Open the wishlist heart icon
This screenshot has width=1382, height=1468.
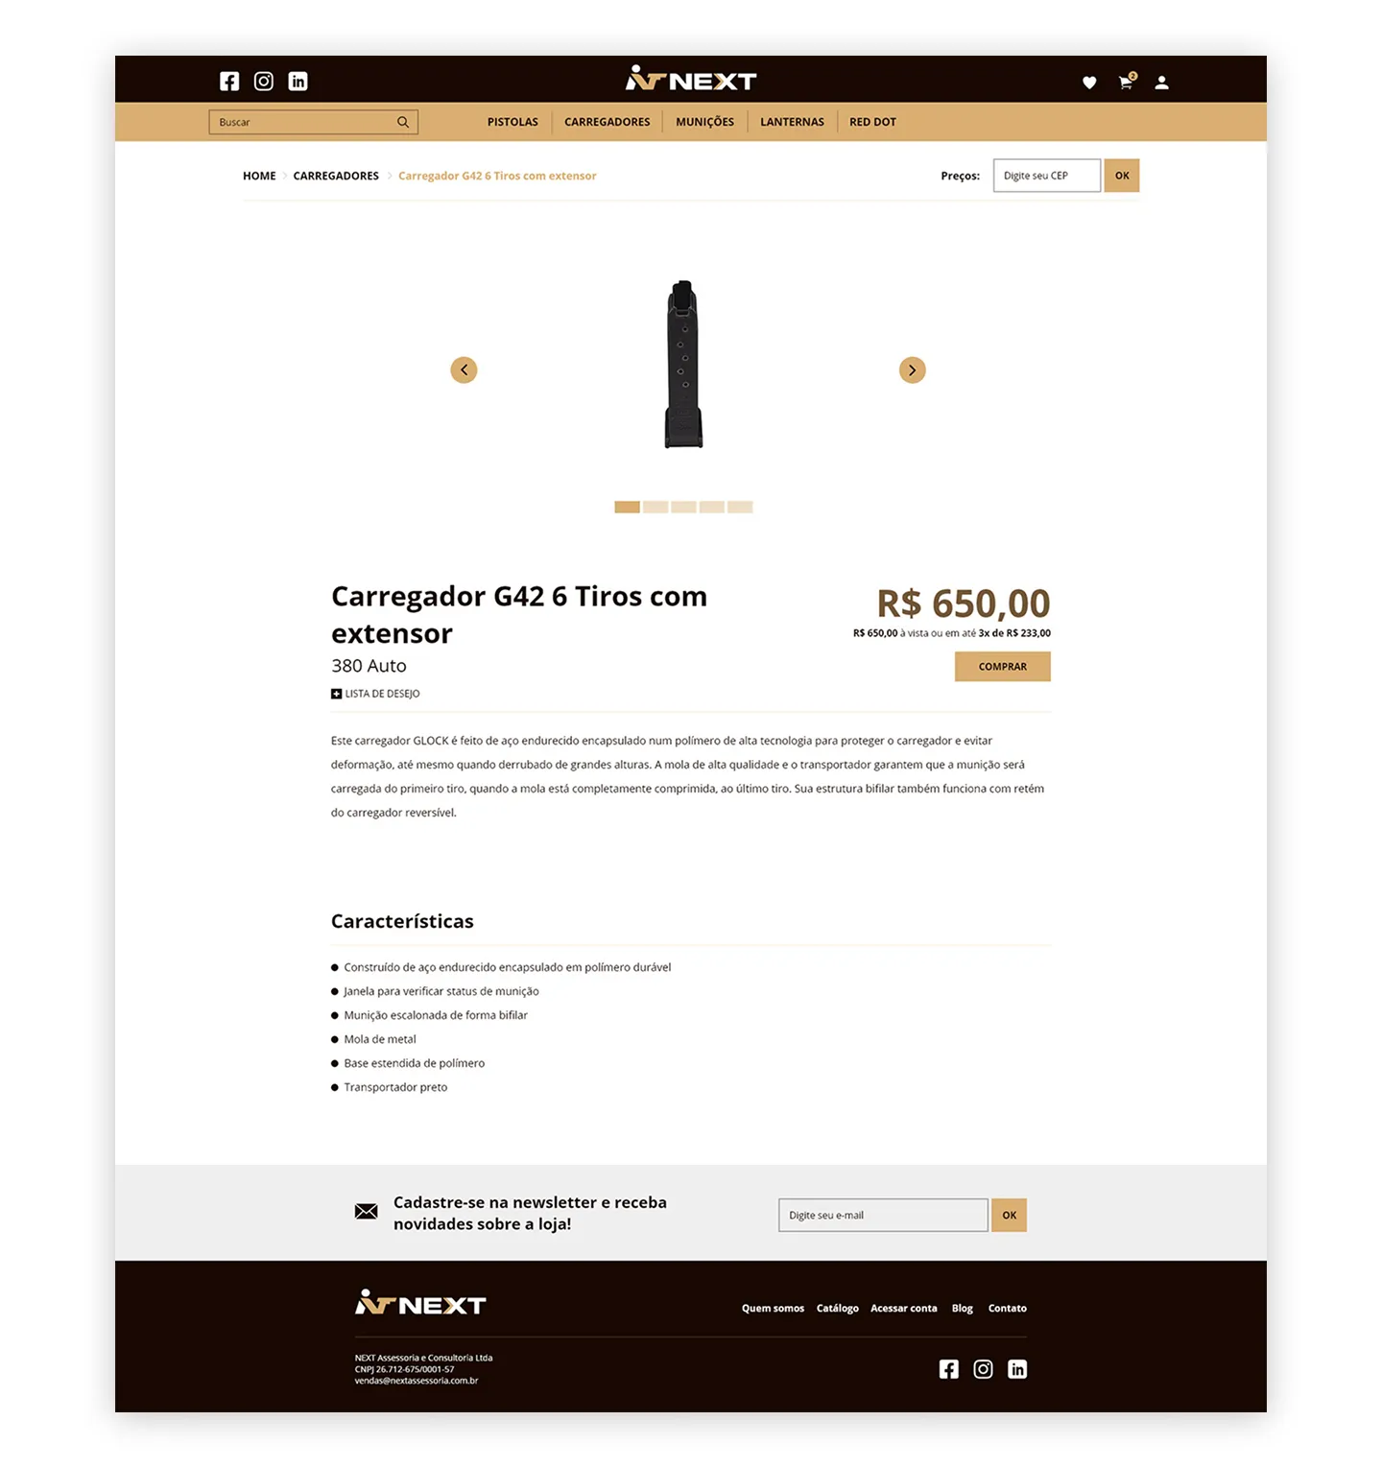[1089, 83]
